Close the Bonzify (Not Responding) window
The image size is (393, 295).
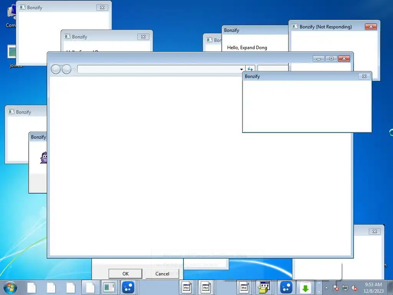[371, 27]
